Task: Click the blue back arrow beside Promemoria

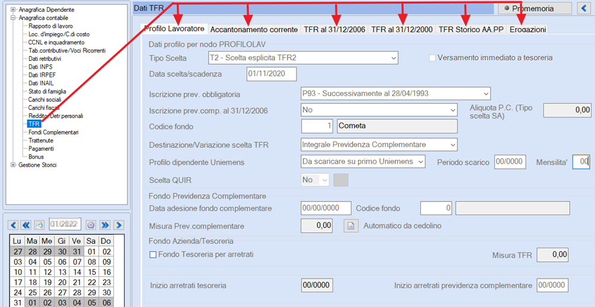Action: click(x=583, y=8)
